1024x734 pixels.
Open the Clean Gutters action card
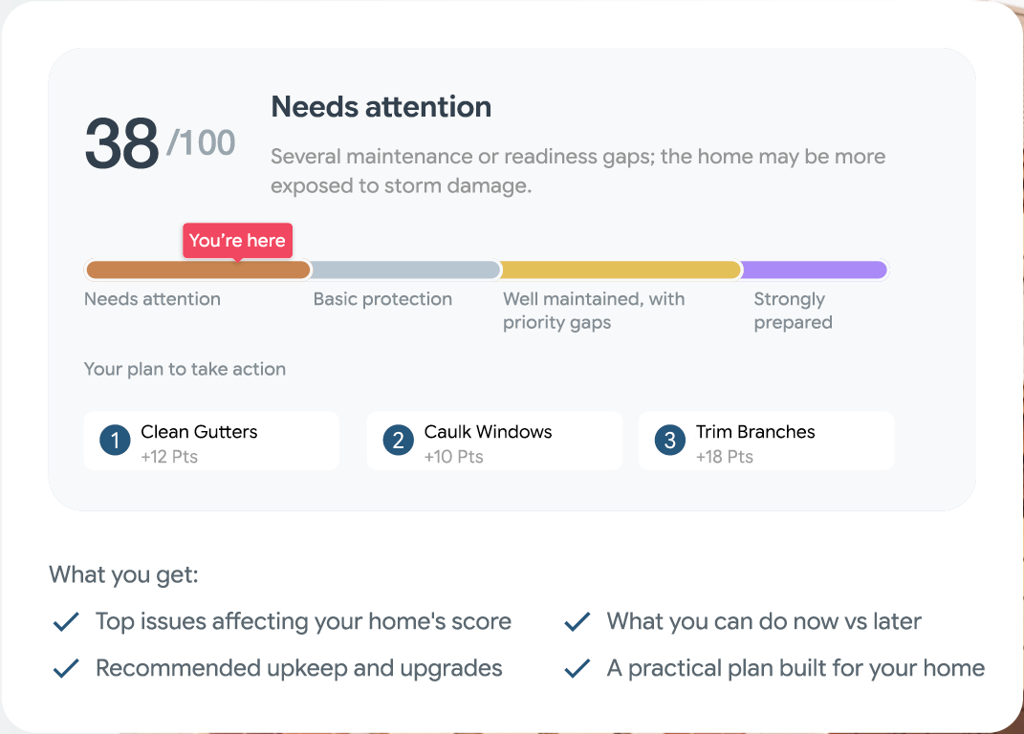coord(211,441)
